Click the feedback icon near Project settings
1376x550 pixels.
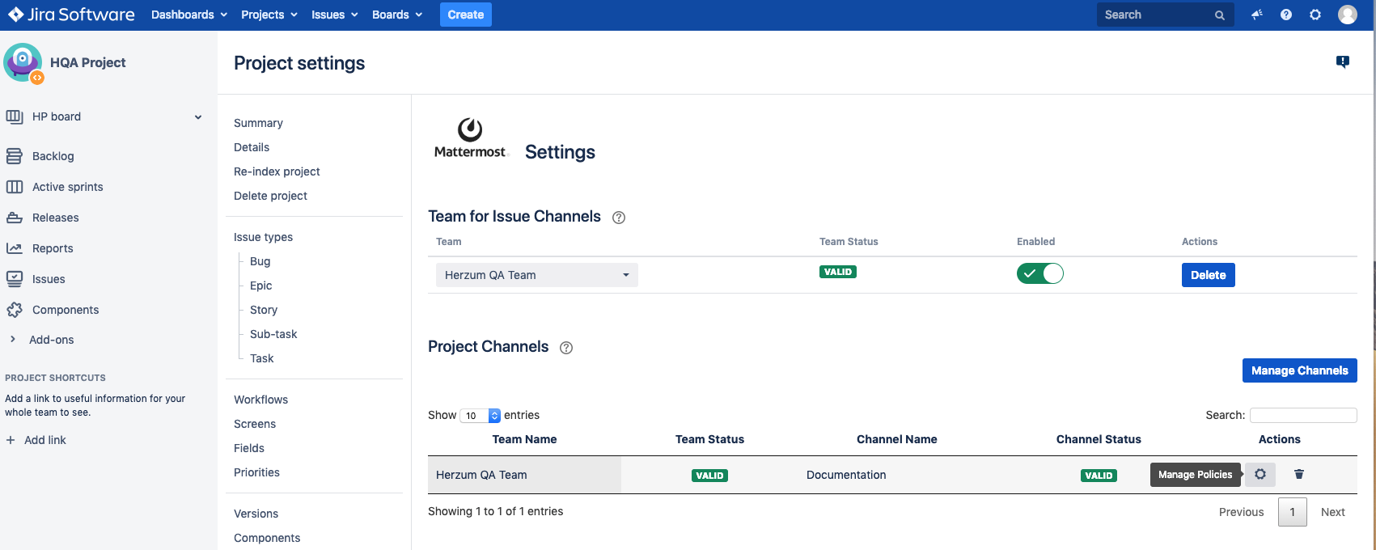pos(1343,62)
